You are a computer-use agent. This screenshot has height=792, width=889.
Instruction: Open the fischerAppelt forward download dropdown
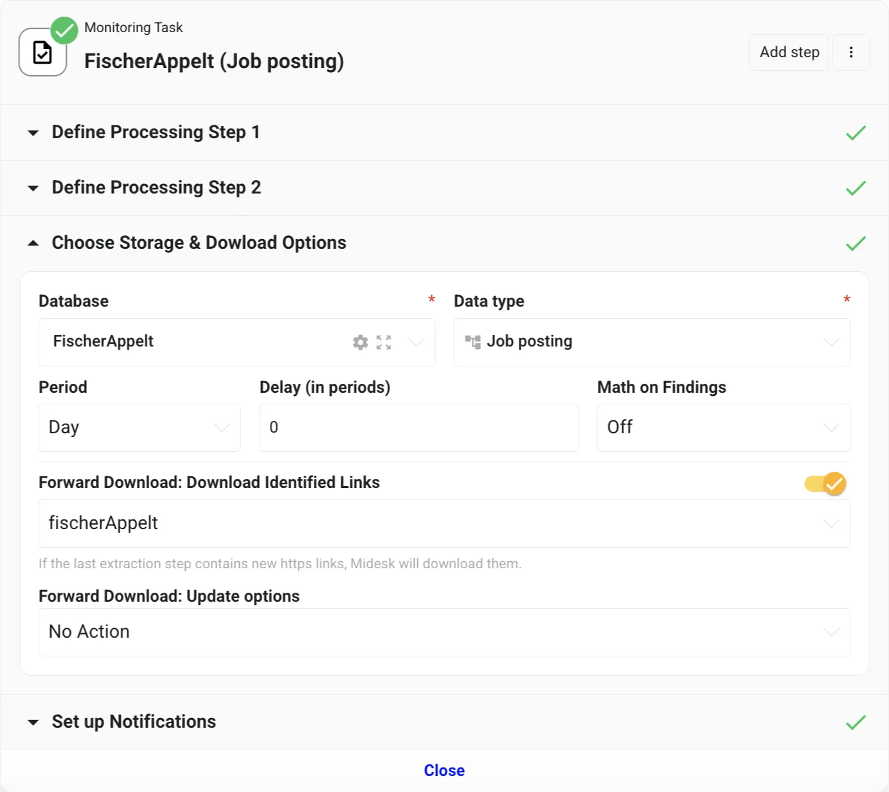coord(444,523)
